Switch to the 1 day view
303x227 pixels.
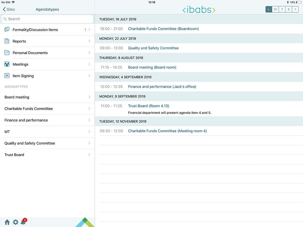click(295, 9)
